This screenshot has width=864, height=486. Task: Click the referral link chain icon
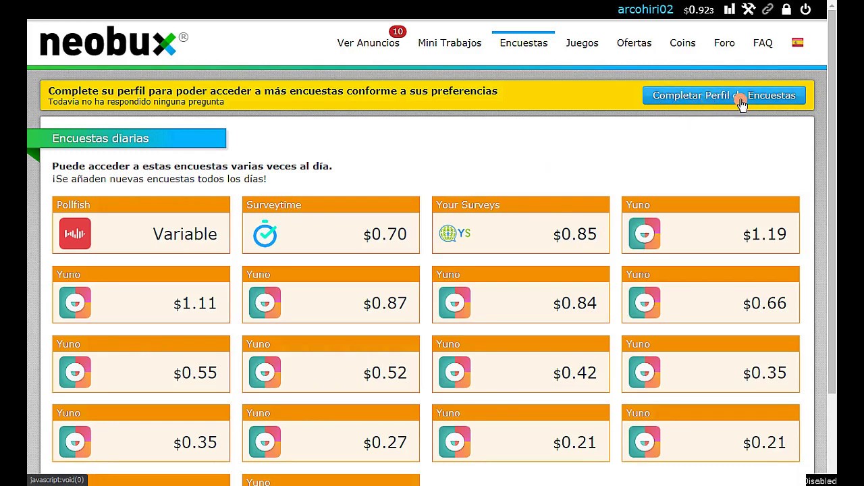(x=767, y=9)
